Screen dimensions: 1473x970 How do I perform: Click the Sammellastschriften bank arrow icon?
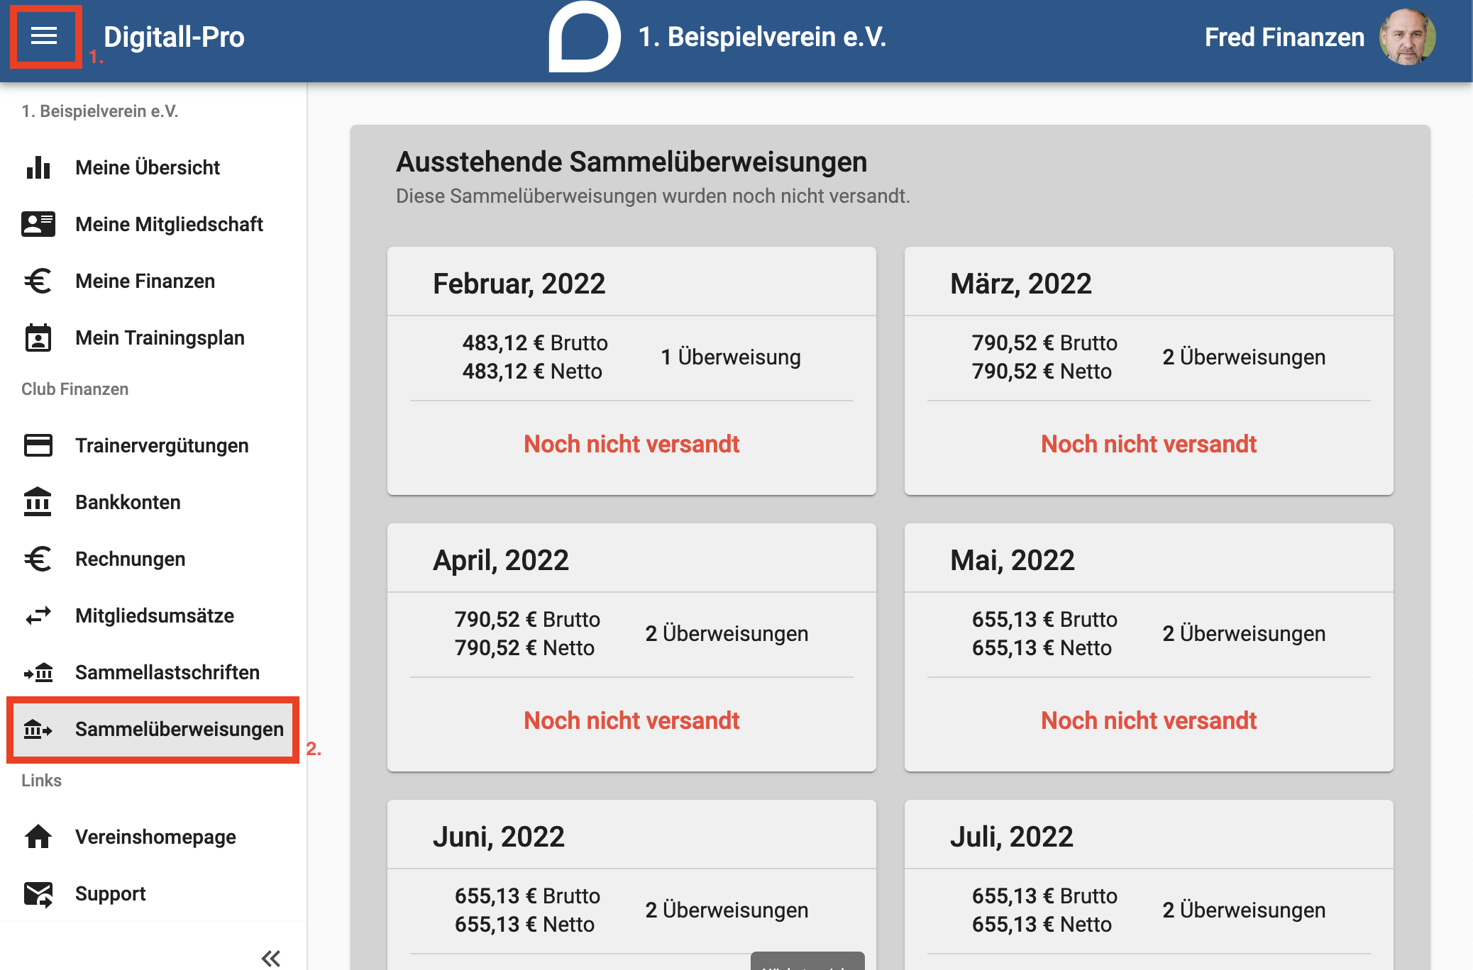38,672
